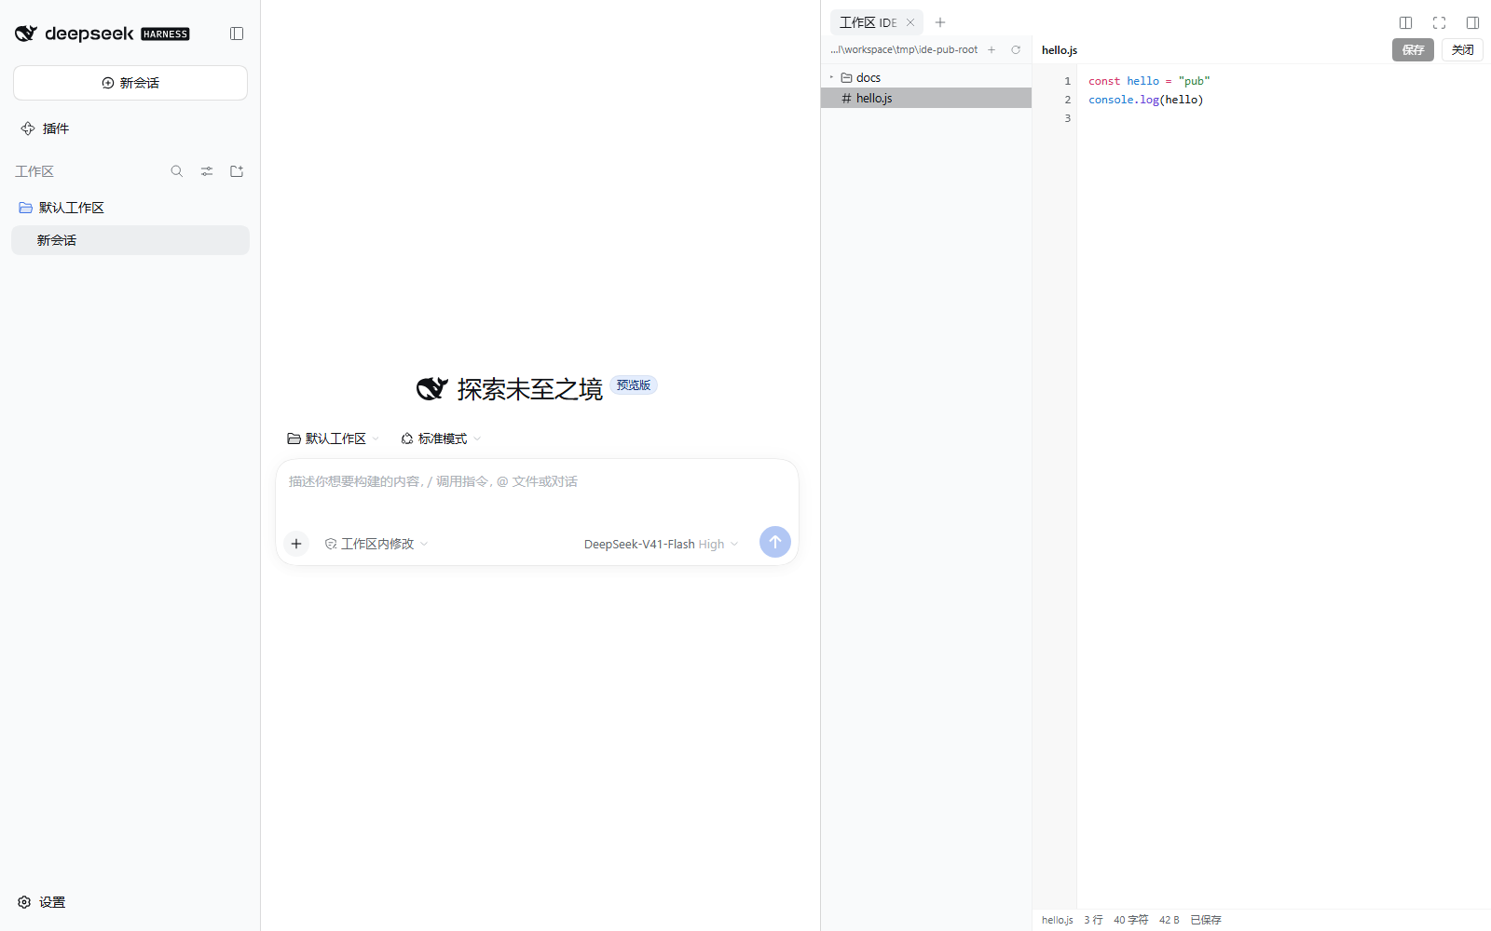Select the docs folder
The image size is (1491, 931).
click(926, 77)
